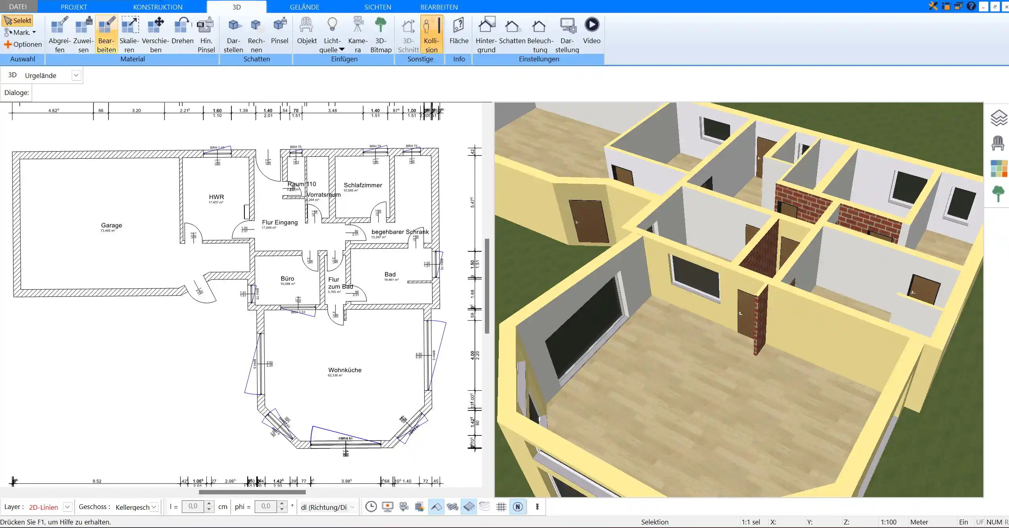Click the phi = angle input field

[x=266, y=507]
